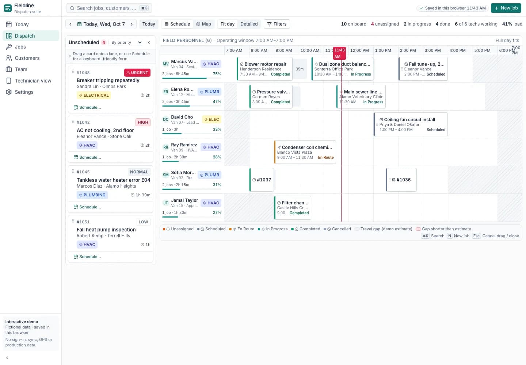Open Schedule... for job #1042
The image size is (526, 365).
pos(87,157)
